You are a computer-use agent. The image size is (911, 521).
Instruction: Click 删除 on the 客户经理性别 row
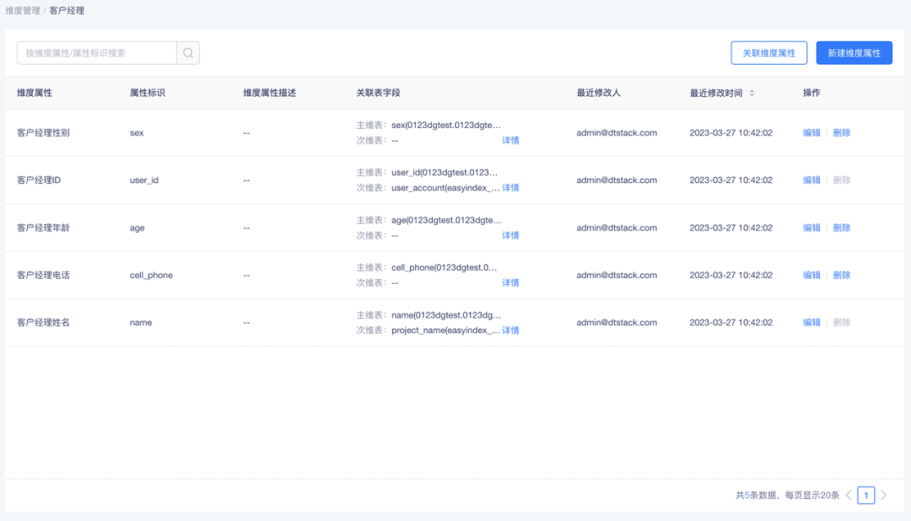coord(841,132)
